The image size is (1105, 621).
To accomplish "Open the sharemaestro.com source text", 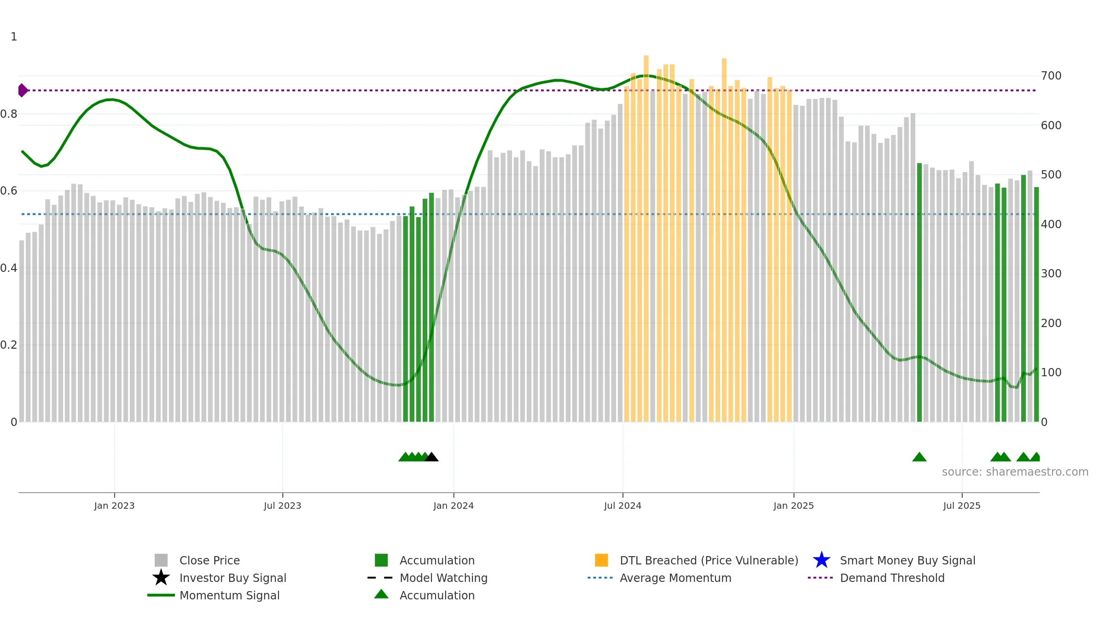I will (x=1015, y=472).
